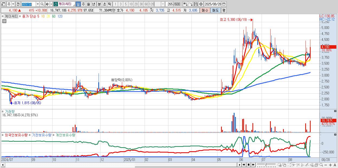Select the 30 interval button

pos(141,4)
